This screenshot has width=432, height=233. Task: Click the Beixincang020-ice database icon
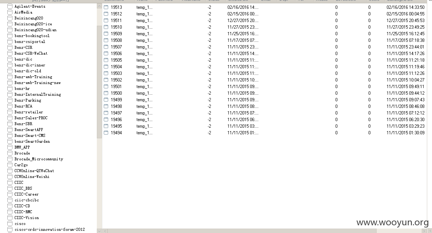point(10,24)
